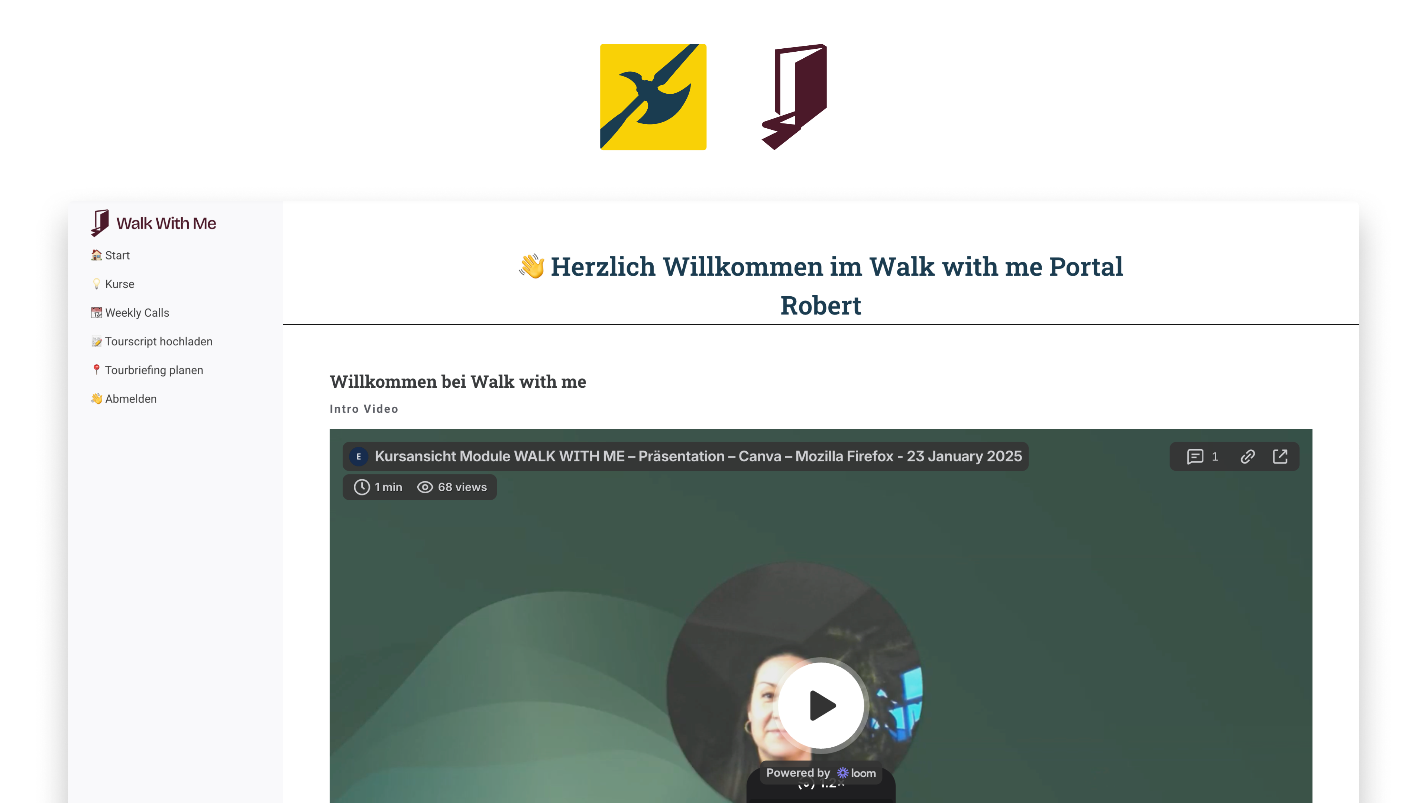
Task: Play the intro video
Action: [x=821, y=705]
